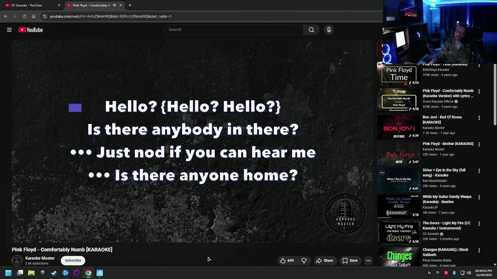
Task: Start voice search with the microphone icon
Action: click(x=329, y=30)
